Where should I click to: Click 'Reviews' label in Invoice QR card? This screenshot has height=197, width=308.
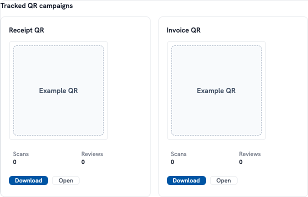(250, 154)
